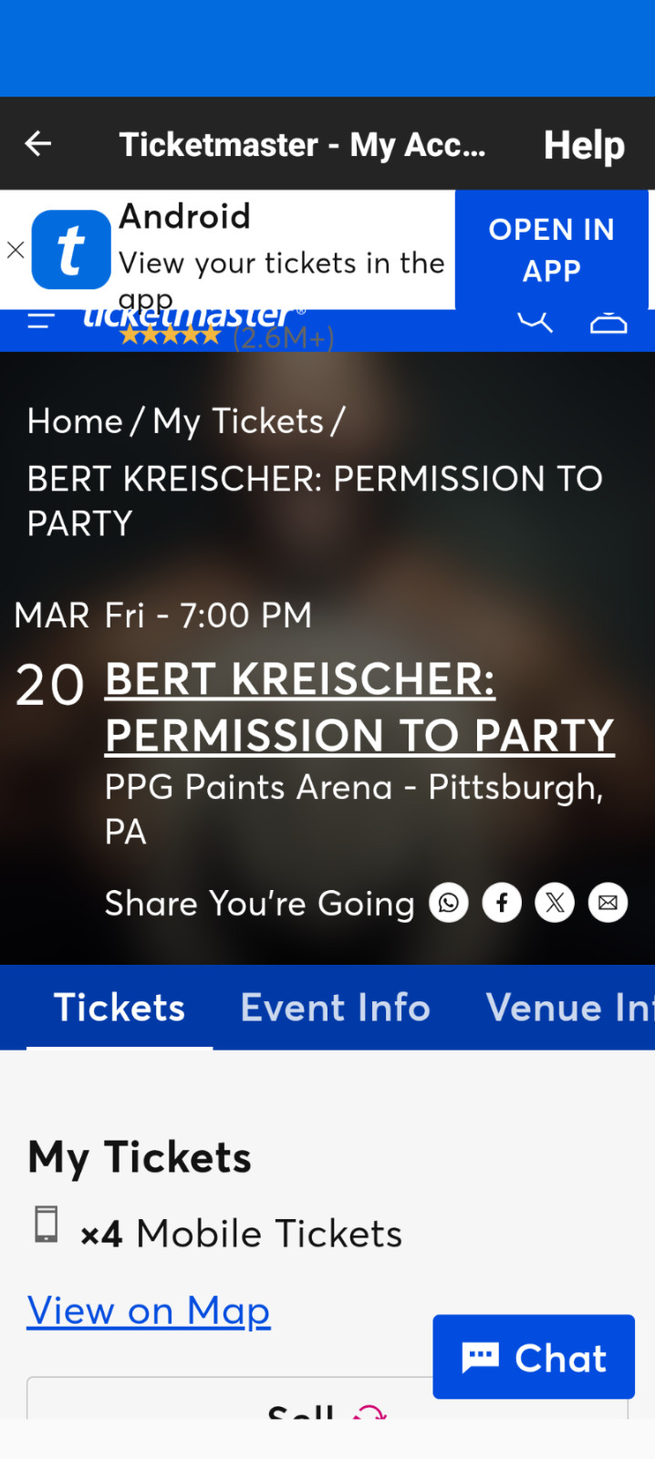
Task: Click the View on Map link
Action: pos(148,1310)
